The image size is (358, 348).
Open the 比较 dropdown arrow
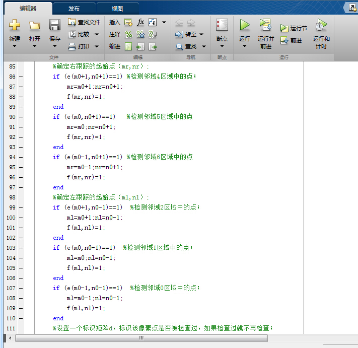tap(97, 34)
